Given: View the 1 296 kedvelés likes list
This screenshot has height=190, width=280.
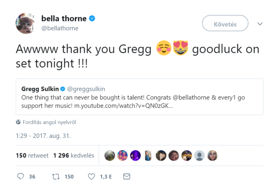Looking at the screenshot, I should 73,155.
